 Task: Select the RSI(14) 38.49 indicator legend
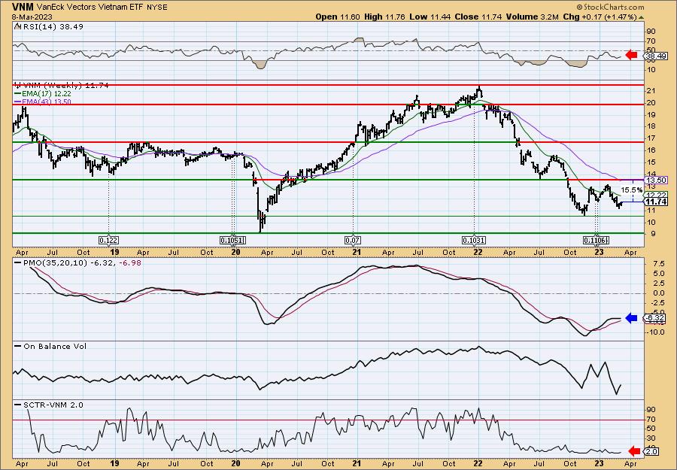[49, 26]
